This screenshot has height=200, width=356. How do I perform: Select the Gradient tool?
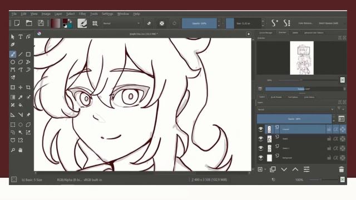[x=13, y=97]
